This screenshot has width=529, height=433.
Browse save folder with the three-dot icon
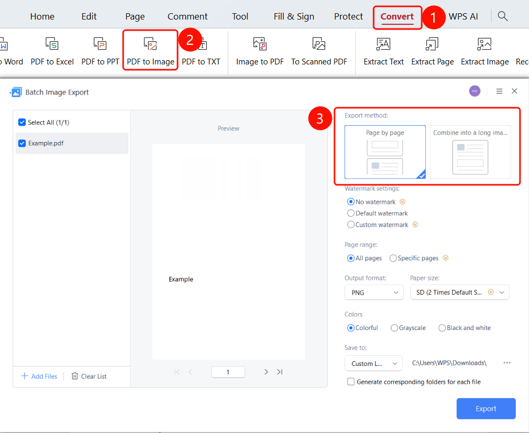point(507,363)
